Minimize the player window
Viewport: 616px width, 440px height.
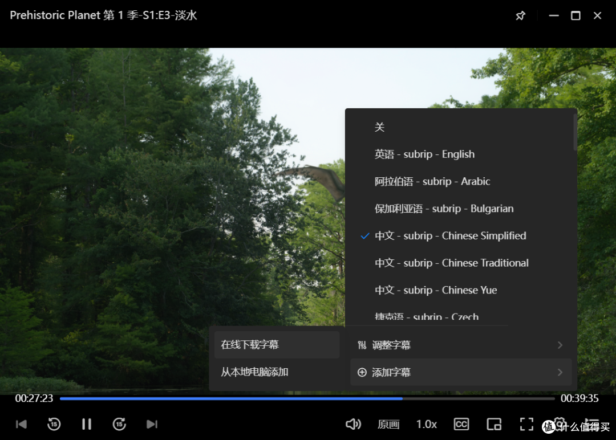pos(554,16)
